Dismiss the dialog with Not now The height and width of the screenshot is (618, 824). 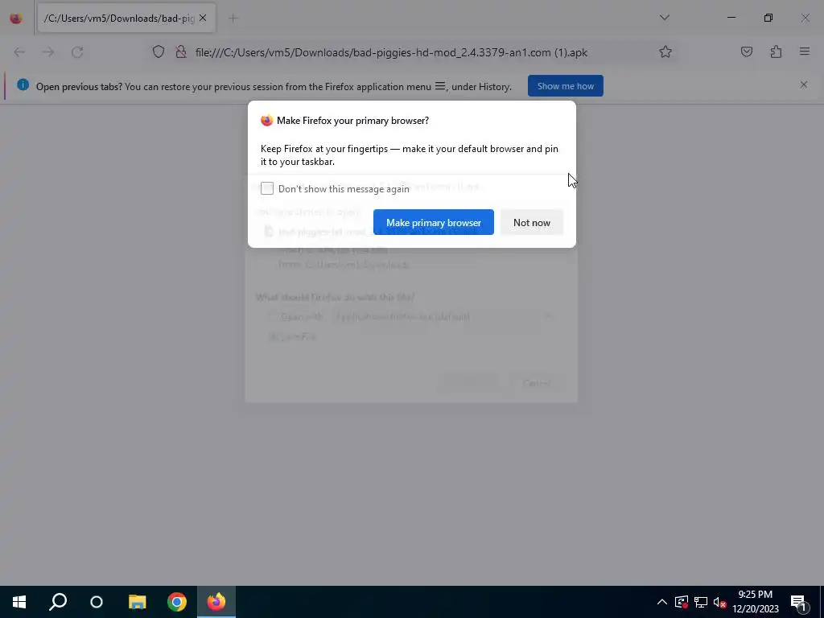point(532,222)
